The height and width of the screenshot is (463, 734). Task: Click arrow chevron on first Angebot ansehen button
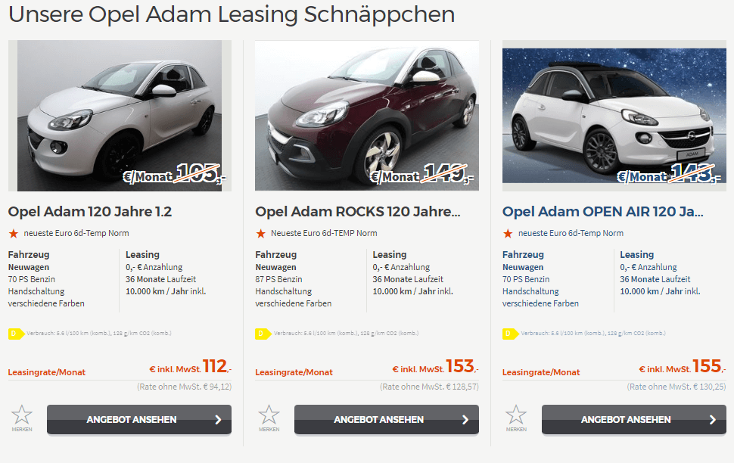(x=218, y=420)
